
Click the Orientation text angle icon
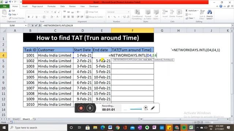click(78, 12)
